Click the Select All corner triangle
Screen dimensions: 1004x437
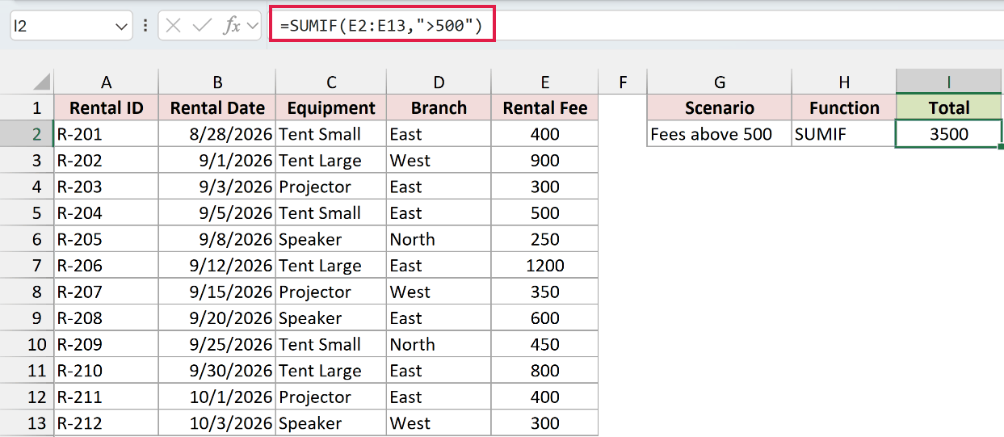click(x=40, y=82)
